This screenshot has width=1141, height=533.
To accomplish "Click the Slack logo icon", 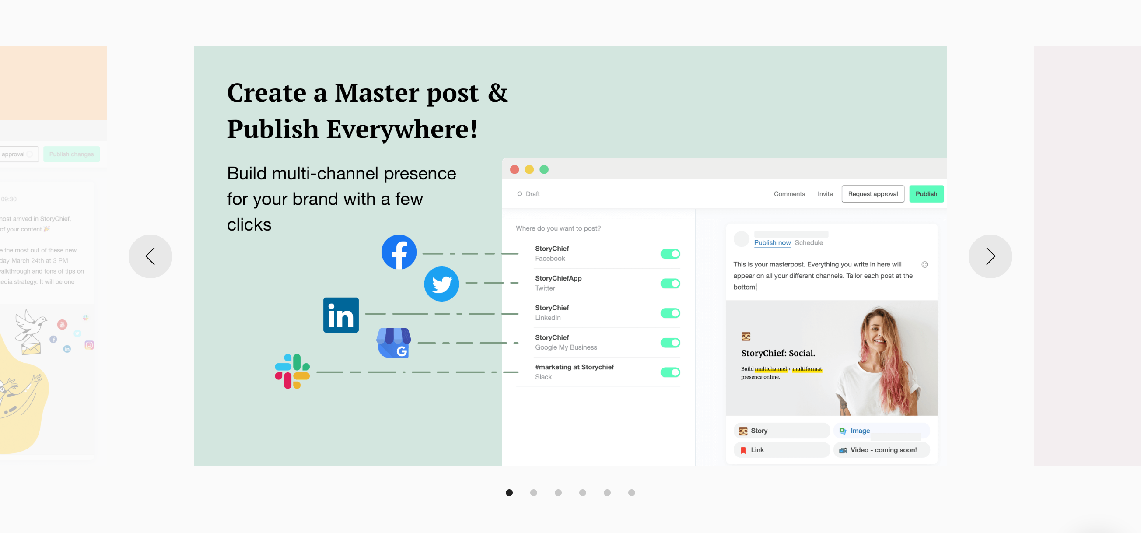I will click(292, 371).
